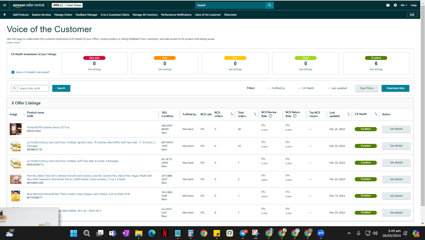Click the Clear filters button
The height and width of the screenshot is (240, 425).
[367, 88]
